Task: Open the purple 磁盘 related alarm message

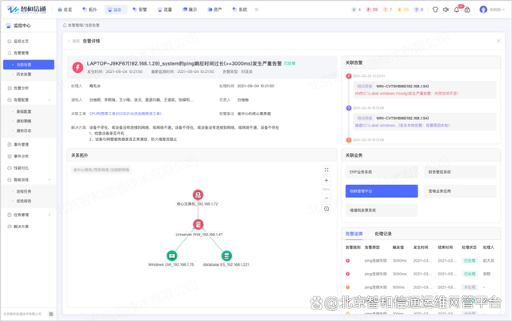Action: 402,125
